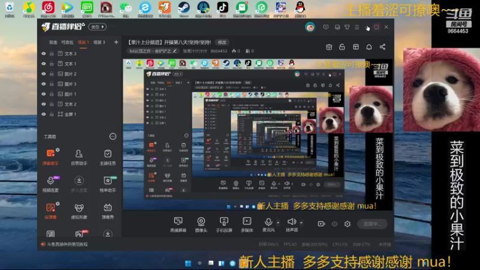Open the 斗鱼直播伴侣使用教程 tutorial link
480x270 pixels.
[x=67, y=244]
